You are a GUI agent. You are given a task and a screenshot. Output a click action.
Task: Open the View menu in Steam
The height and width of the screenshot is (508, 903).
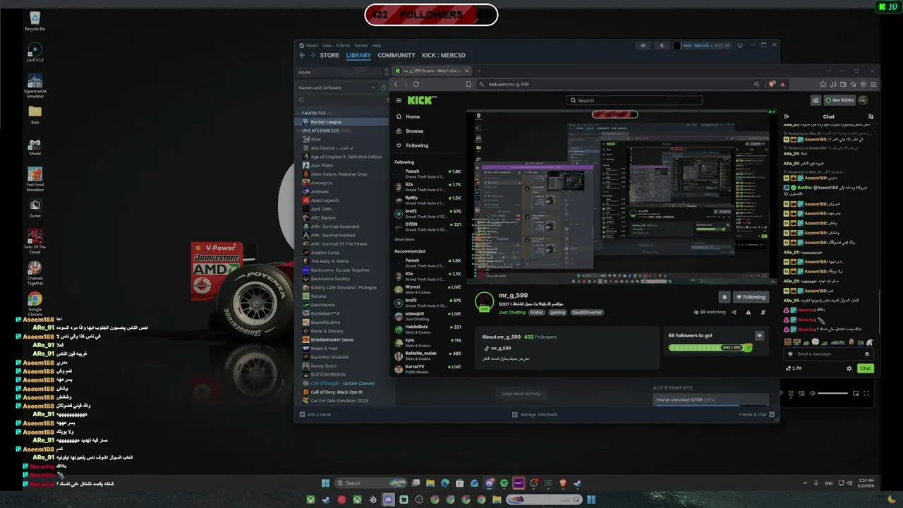click(327, 45)
